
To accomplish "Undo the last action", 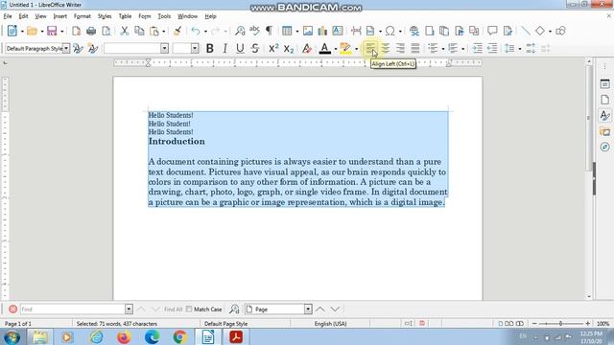I will (x=196, y=31).
